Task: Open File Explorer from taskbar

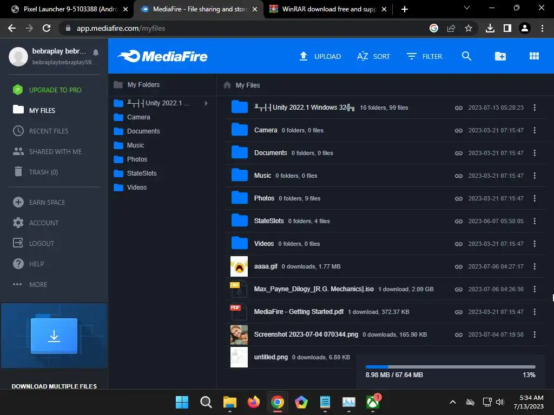Action: tap(229, 402)
